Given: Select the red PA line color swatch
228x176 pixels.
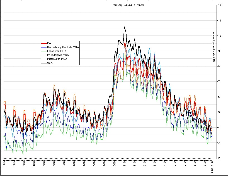Looking at the screenshot, I should tap(44, 43).
